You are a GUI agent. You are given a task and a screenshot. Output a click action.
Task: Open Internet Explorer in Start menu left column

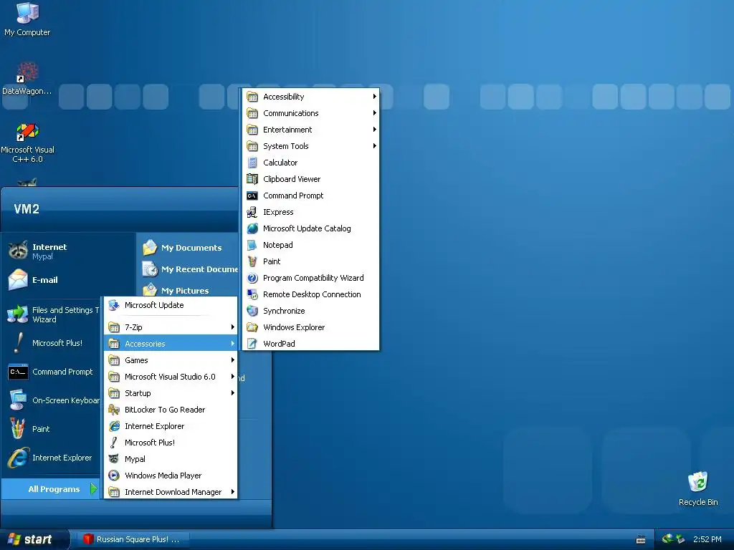[52, 458]
